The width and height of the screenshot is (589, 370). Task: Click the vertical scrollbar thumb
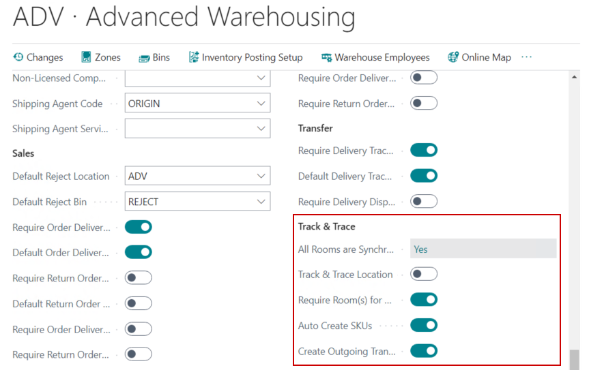click(575, 359)
